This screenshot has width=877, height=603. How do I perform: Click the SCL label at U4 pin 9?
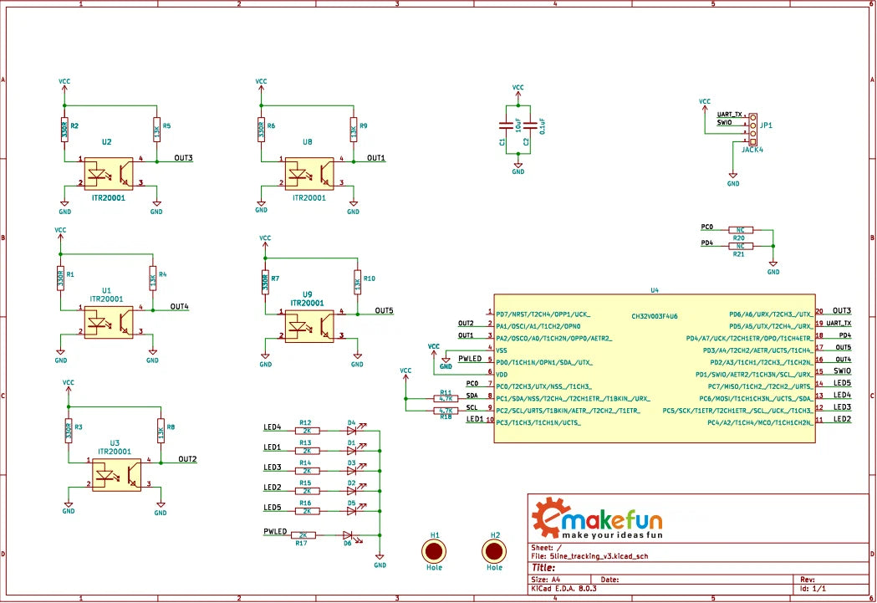coord(472,407)
